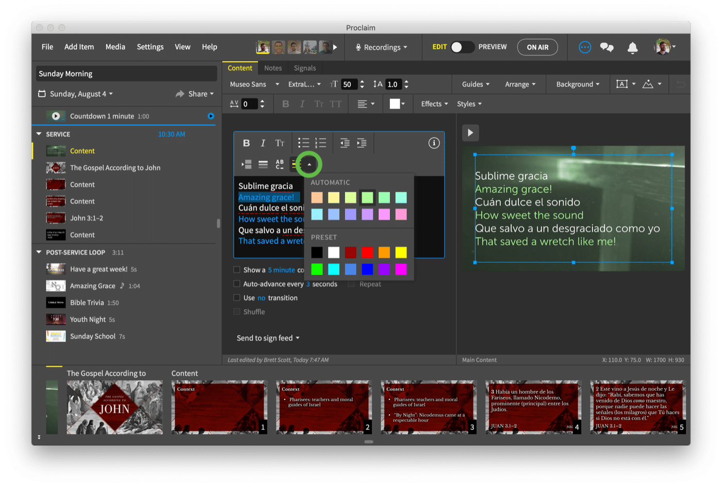Viewport: 722px width, 487px height.
Task: Select the JOHN title slide thumbnail
Action: tap(114, 407)
